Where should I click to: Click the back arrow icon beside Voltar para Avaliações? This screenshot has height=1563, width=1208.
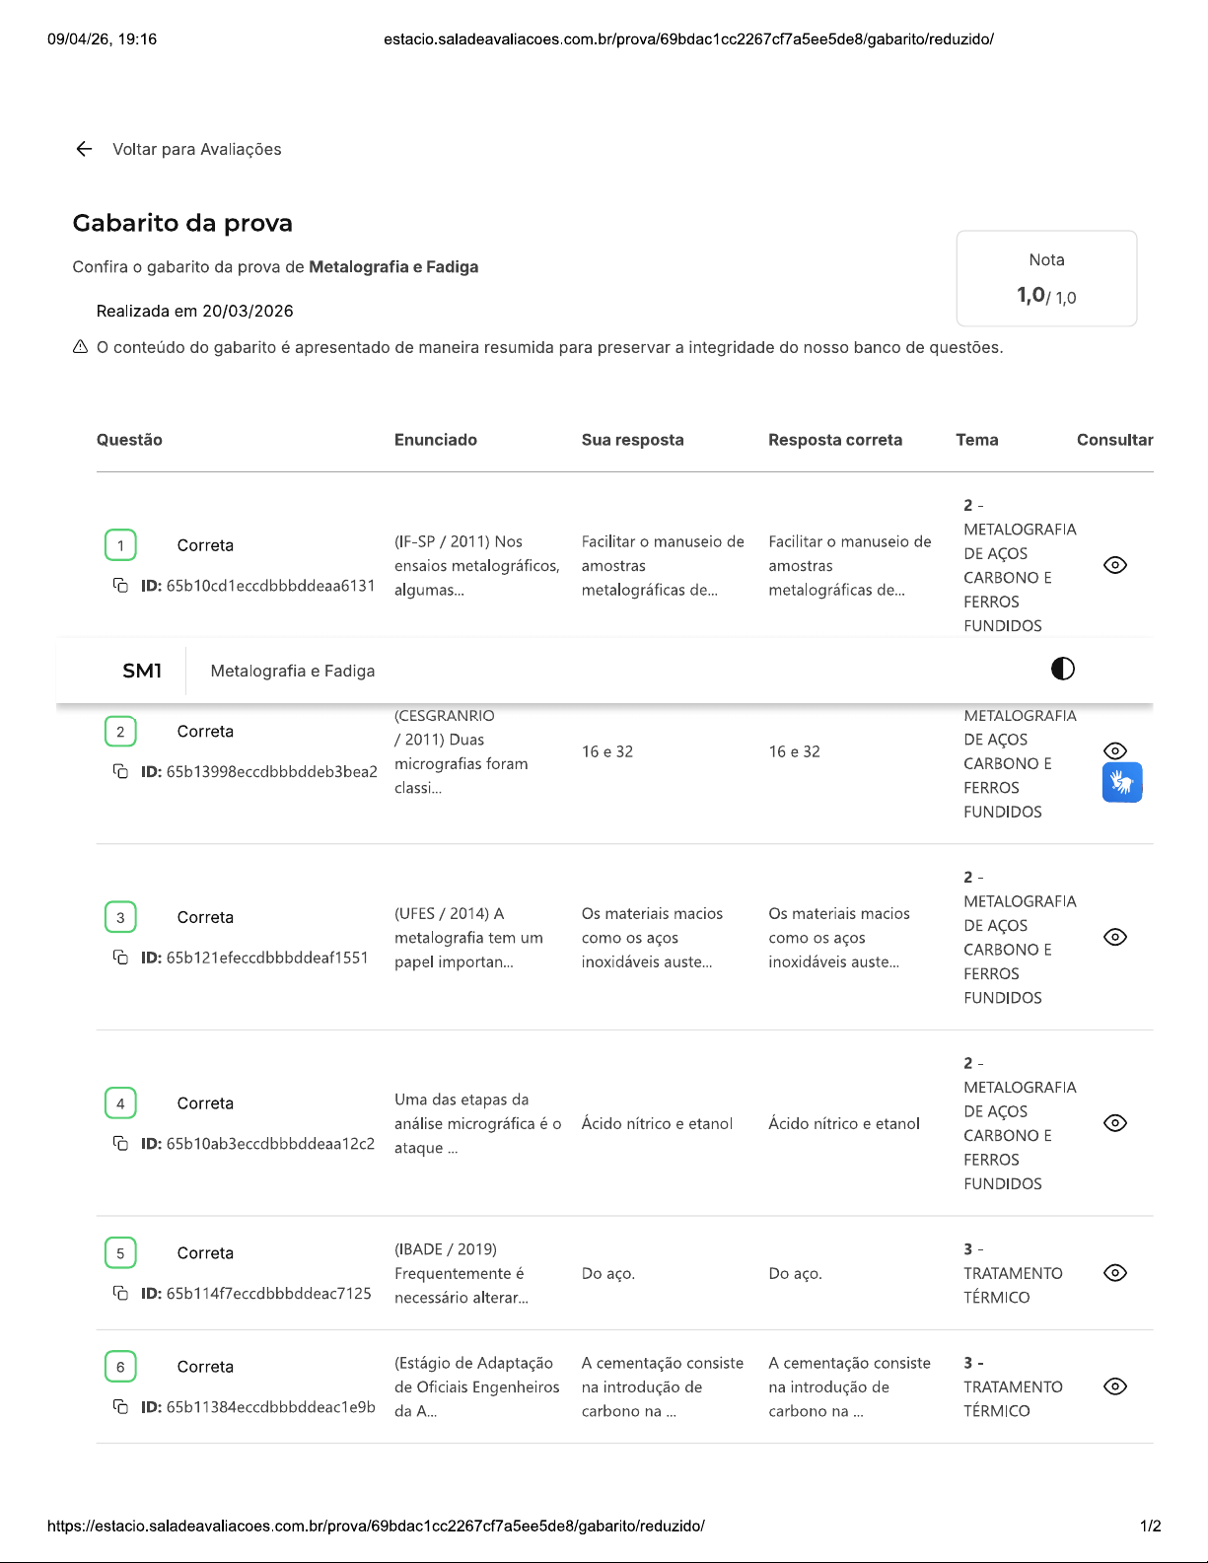[84, 149]
